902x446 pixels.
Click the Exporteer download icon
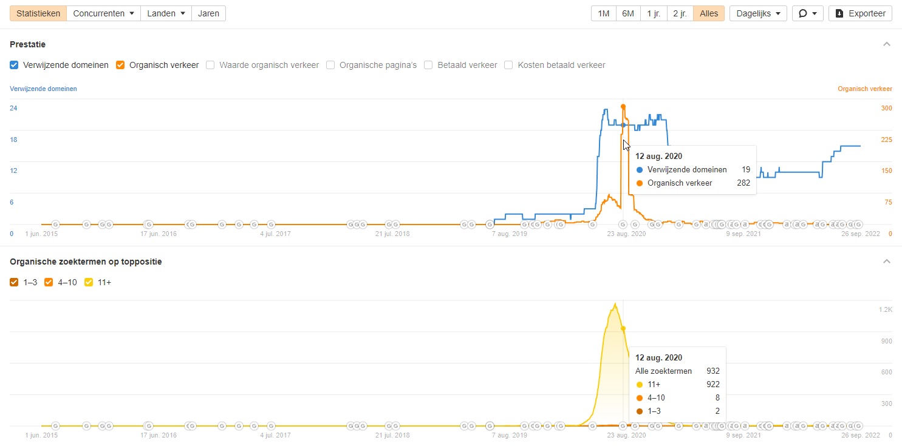[x=839, y=13]
